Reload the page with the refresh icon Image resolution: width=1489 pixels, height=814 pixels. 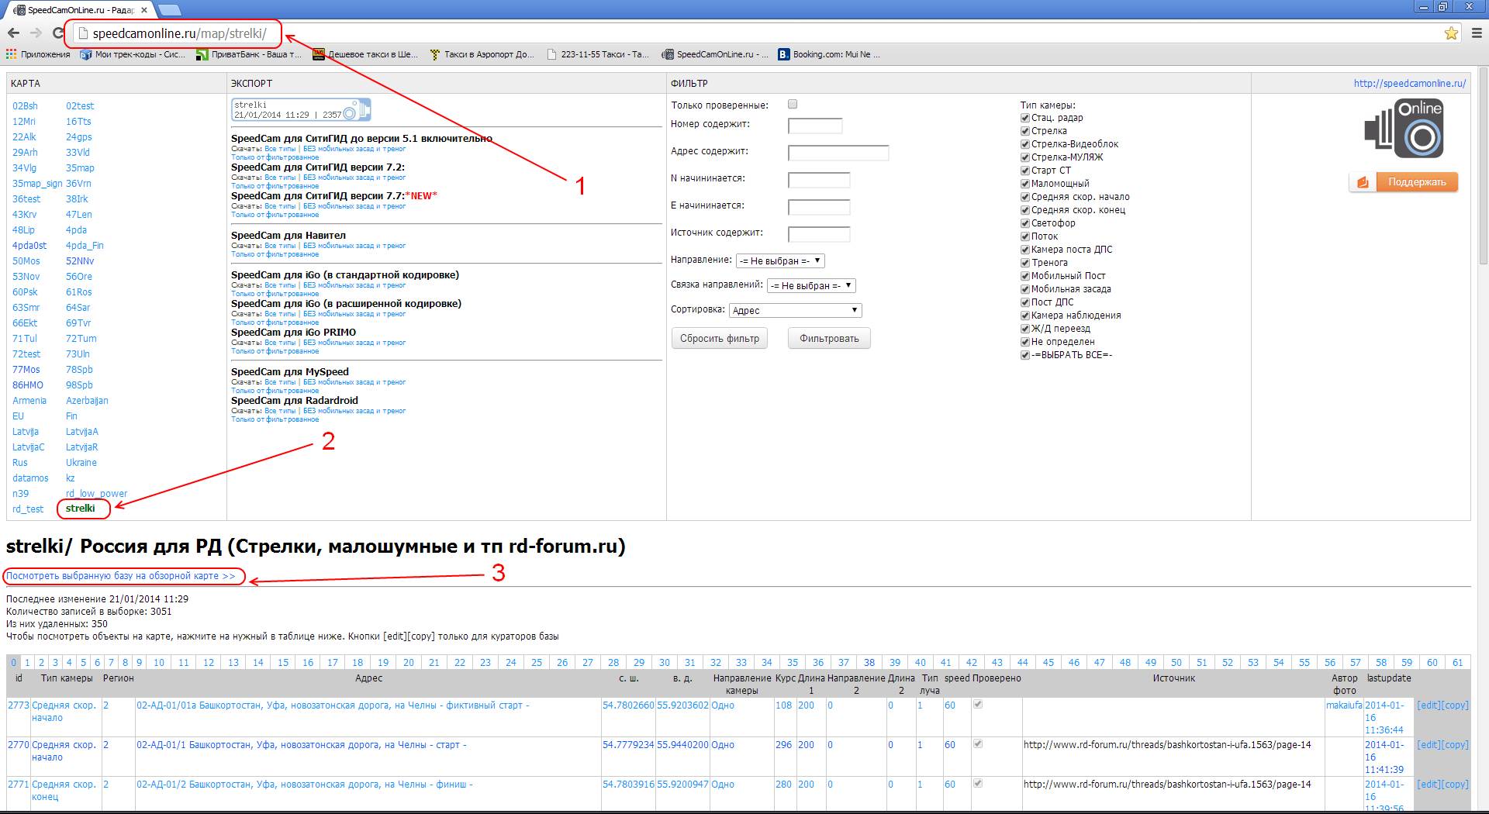pyautogui.click(x=58, y=33)
